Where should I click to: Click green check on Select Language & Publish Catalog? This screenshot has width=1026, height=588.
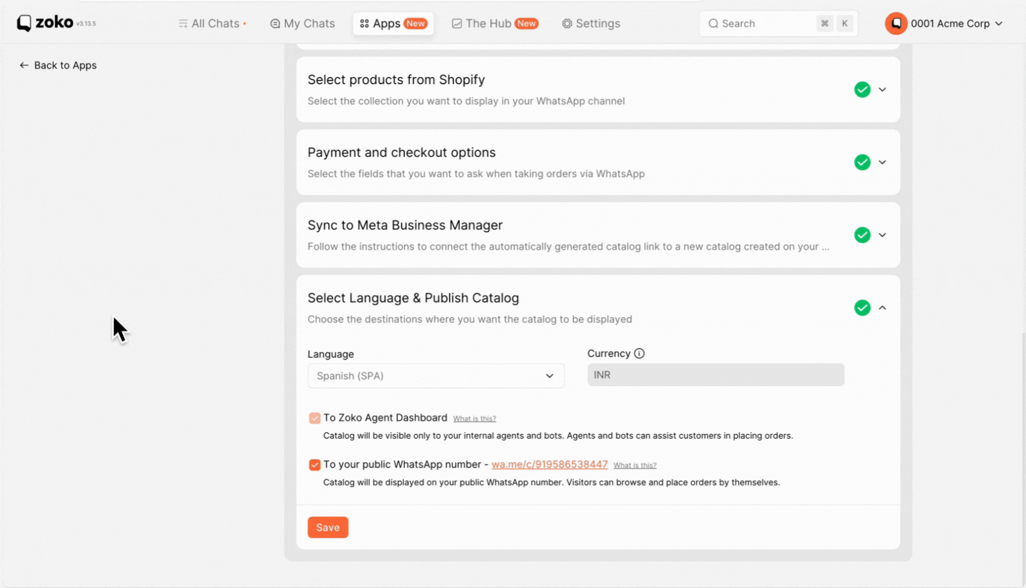coord(862,307)
